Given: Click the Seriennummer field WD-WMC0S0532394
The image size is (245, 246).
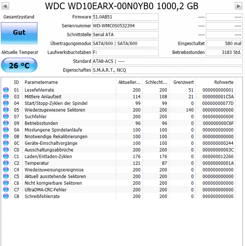Looking at the screenshot, I should coord(125,26).
